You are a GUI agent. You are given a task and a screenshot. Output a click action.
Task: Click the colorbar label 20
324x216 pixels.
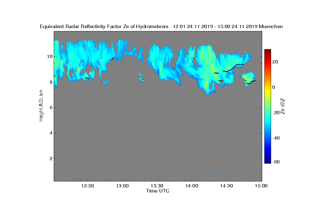275,62
